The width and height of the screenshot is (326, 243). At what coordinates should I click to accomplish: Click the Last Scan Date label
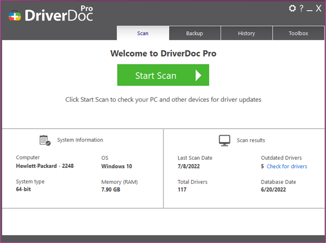195,158
